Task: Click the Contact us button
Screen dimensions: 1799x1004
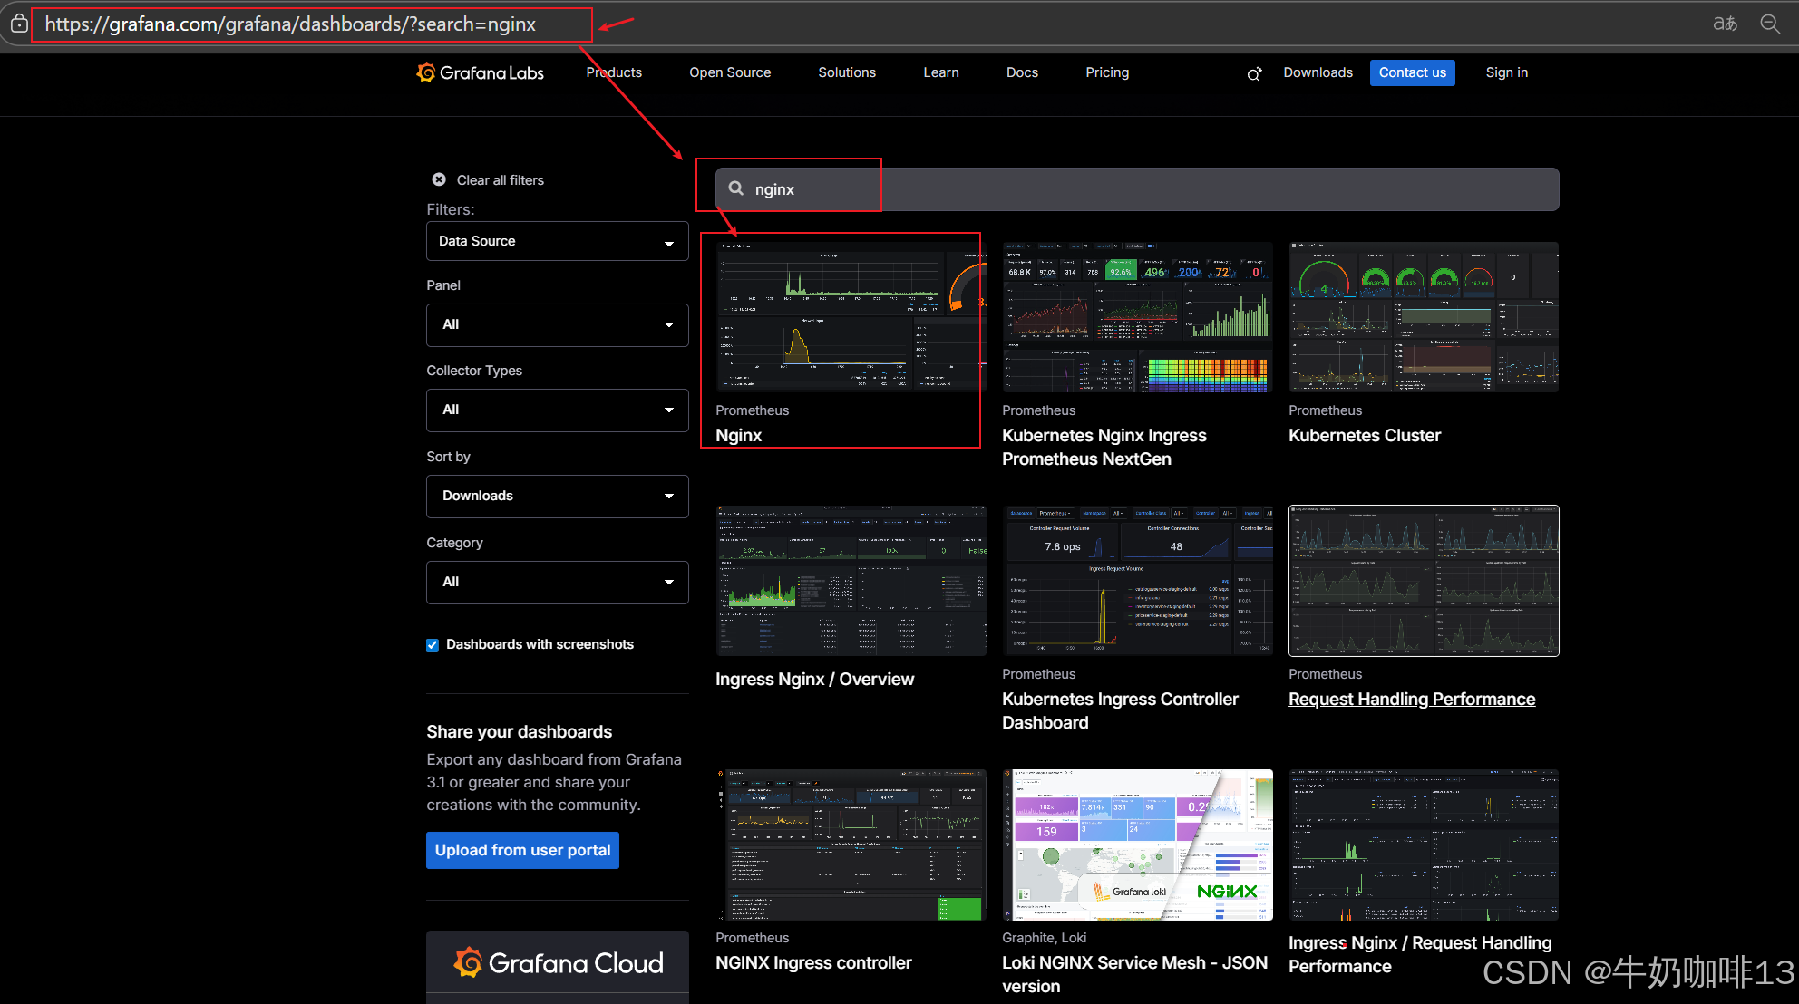Action: [x=1412, y=72]
